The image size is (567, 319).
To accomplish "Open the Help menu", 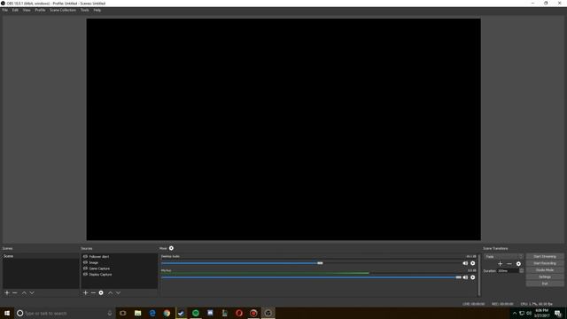I will coord(97,10).
